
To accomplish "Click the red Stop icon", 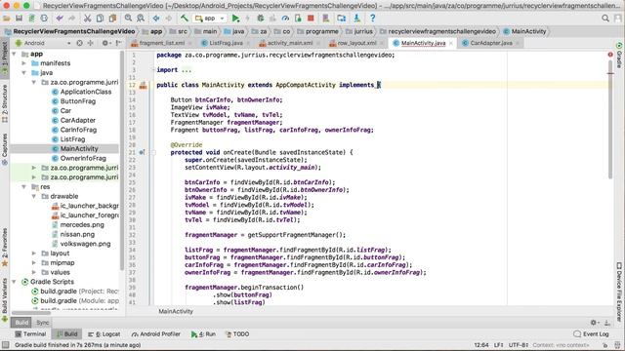I will click(x=311, y=19).
